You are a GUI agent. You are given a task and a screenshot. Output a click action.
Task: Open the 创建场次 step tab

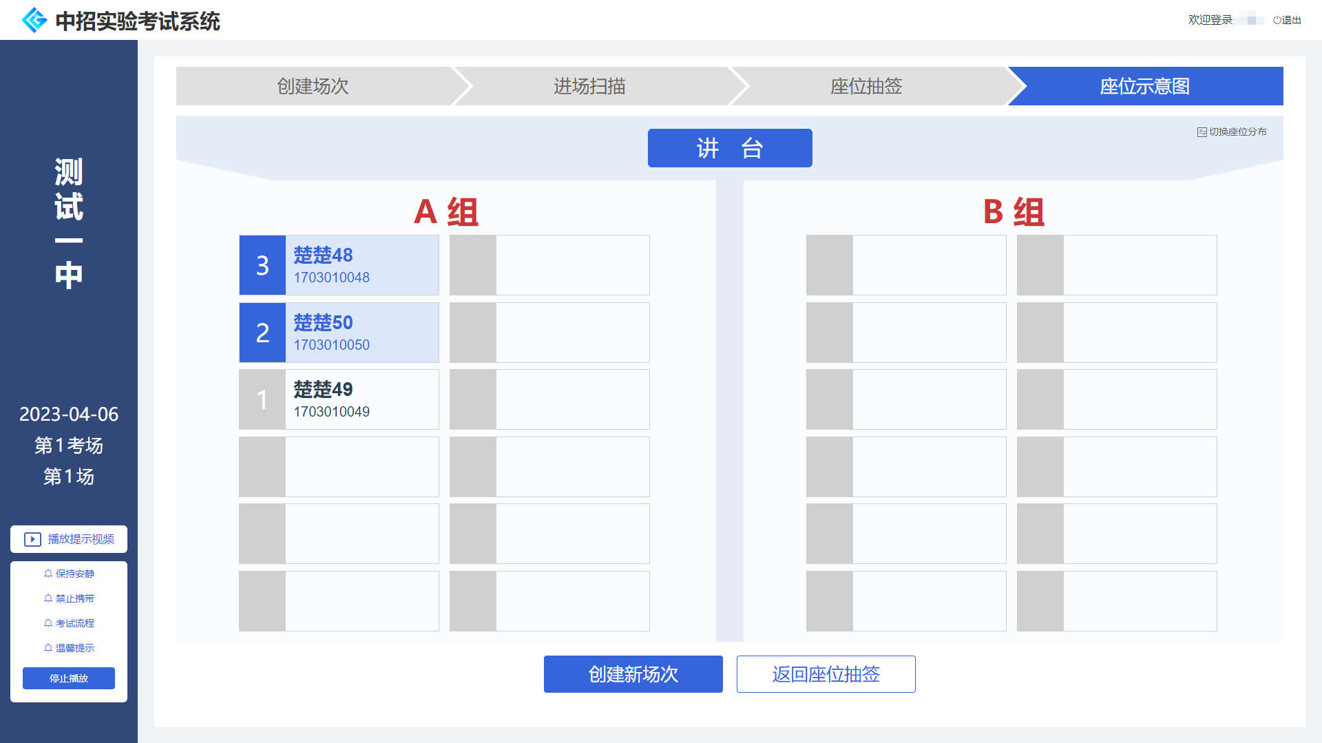coord(313,86)
